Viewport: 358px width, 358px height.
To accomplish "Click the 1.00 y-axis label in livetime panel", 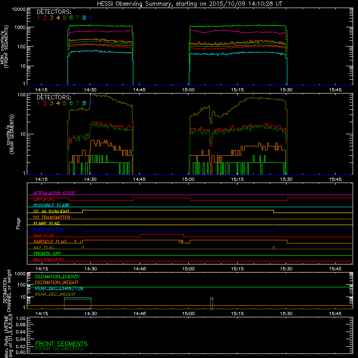I will click(x=21, y=319).
